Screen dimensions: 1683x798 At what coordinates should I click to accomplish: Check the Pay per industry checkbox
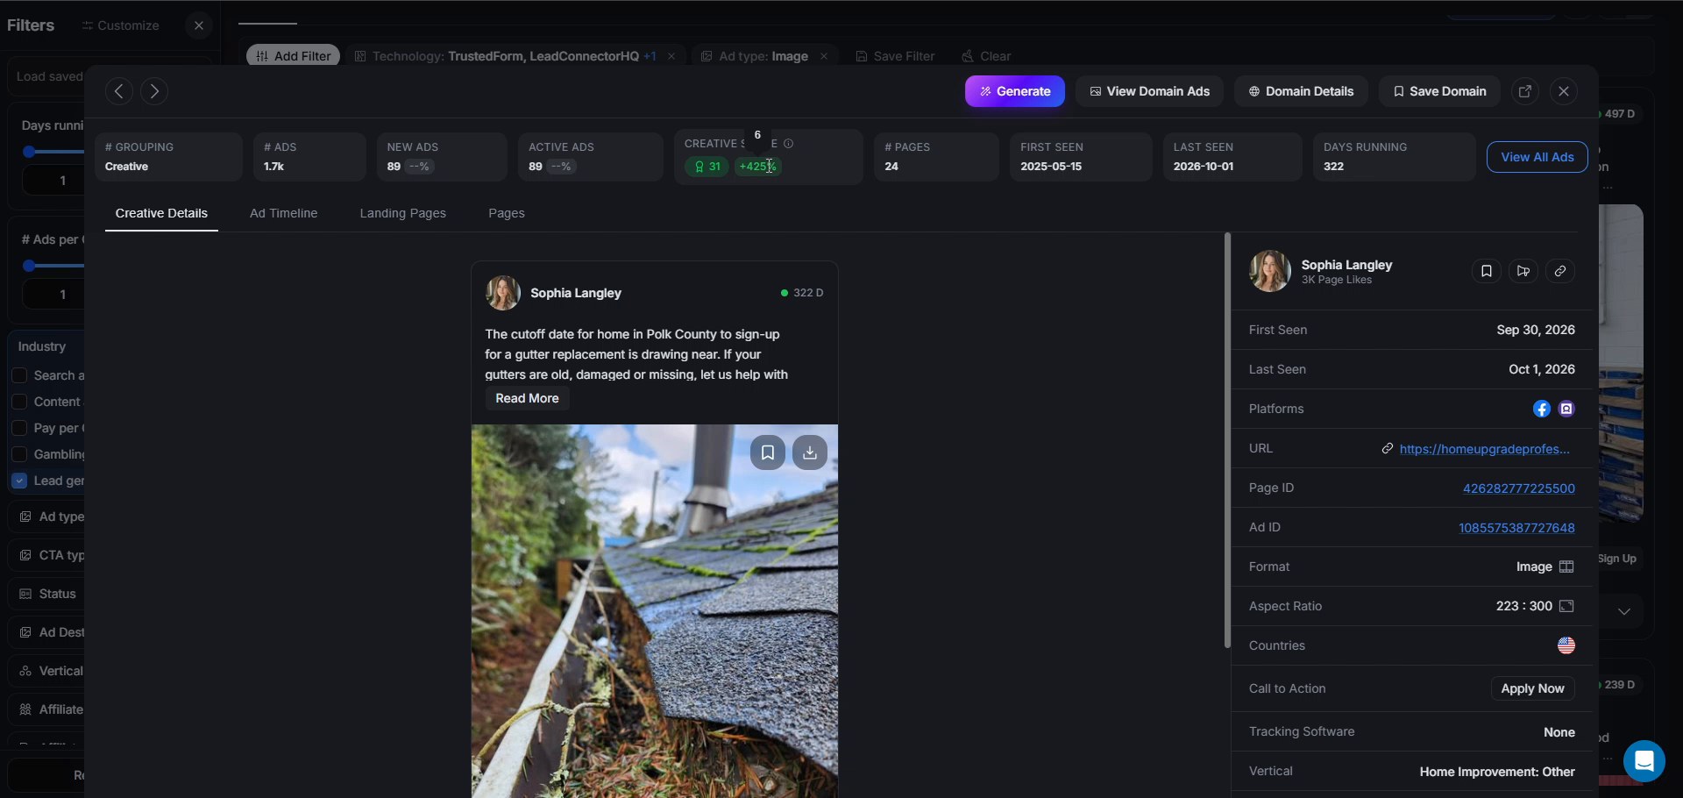(19, 428)
